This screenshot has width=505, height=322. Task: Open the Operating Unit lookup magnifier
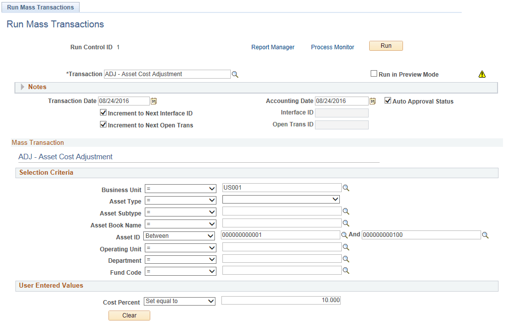click(x=346, y=247)
